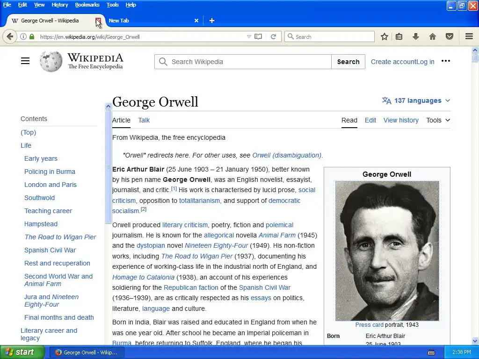Select George Orwell taskbar window button

87,352
